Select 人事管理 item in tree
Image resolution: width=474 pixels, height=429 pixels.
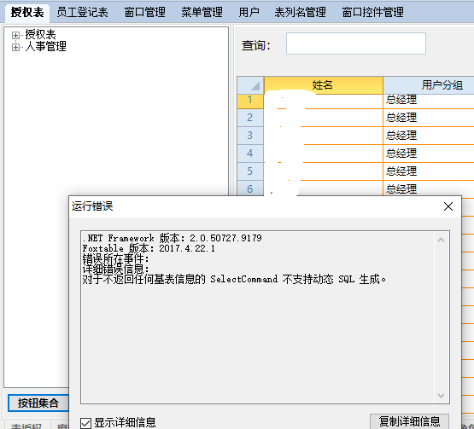[45, 47]
